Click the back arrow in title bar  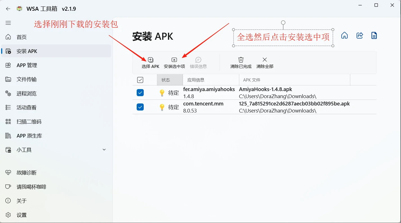pyautogui.click(x=8, y=9)
